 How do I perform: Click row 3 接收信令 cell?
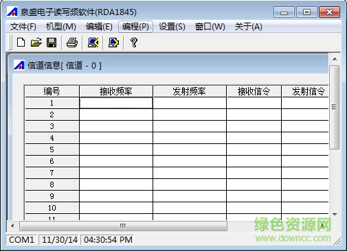254,126
